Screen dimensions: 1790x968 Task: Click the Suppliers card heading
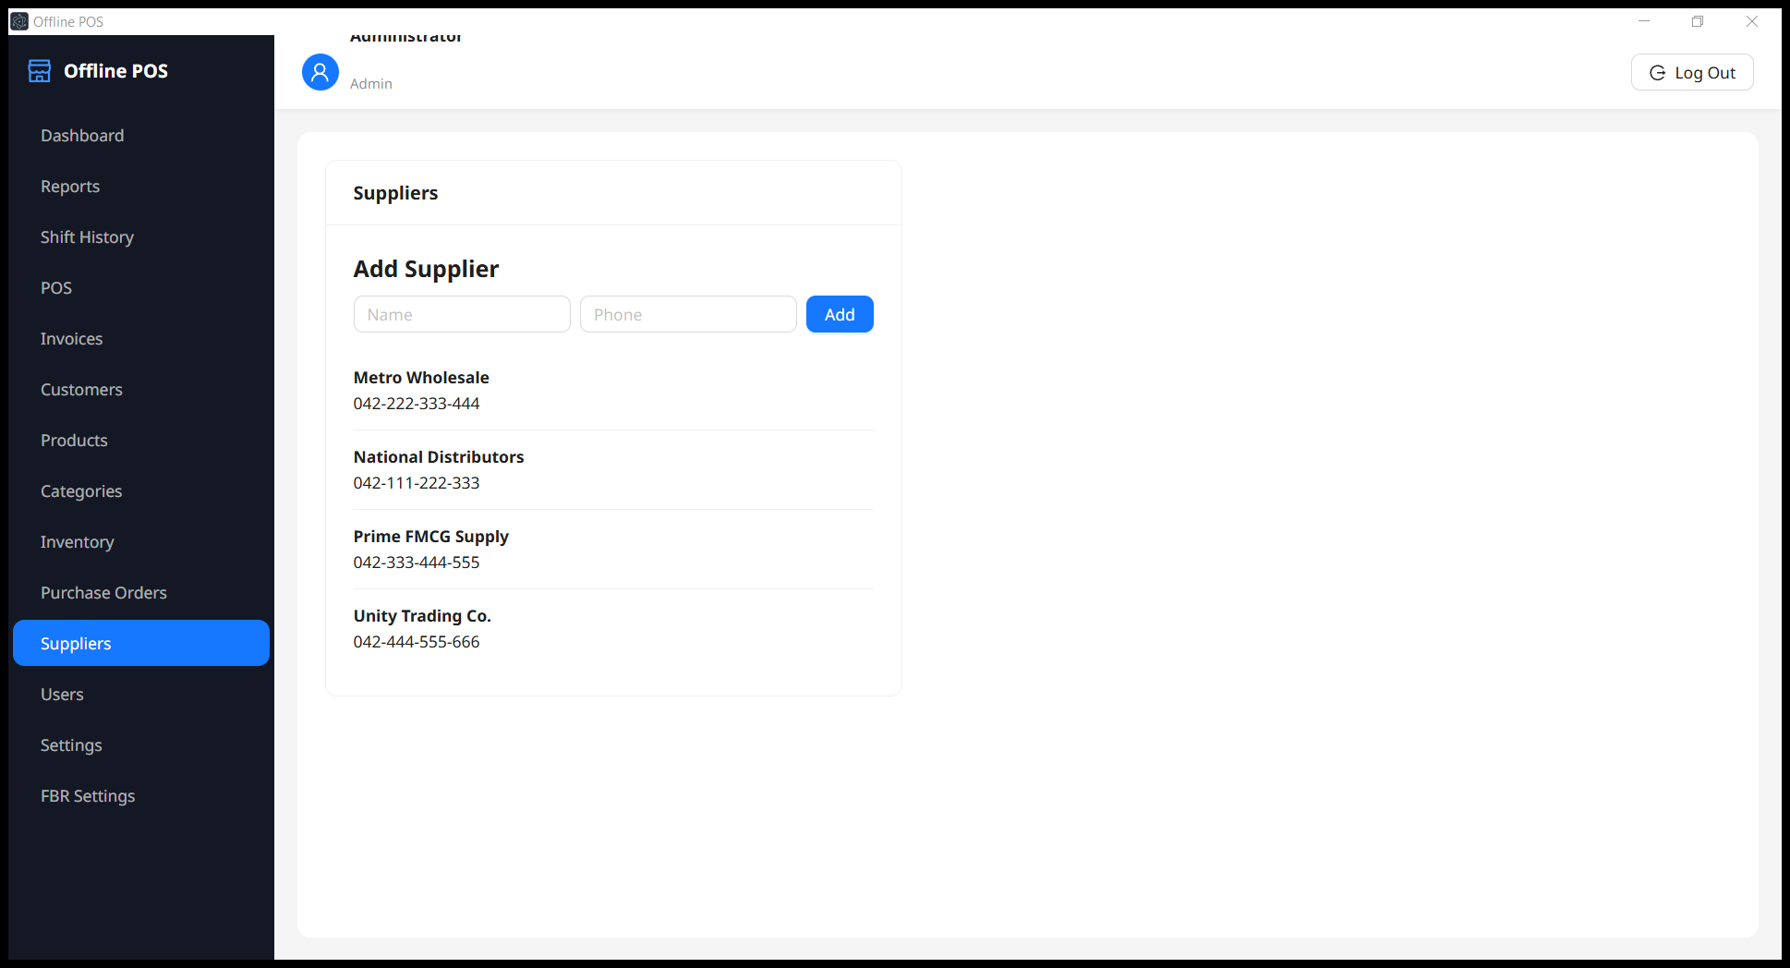tap(395, 193)
